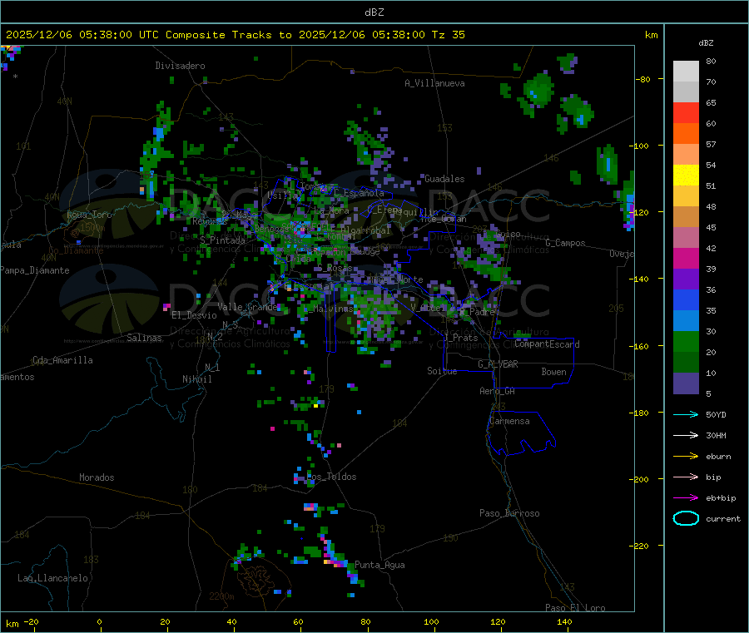
Task: Click the cyan 50YD arrow in legend
Action: (686, 414)
